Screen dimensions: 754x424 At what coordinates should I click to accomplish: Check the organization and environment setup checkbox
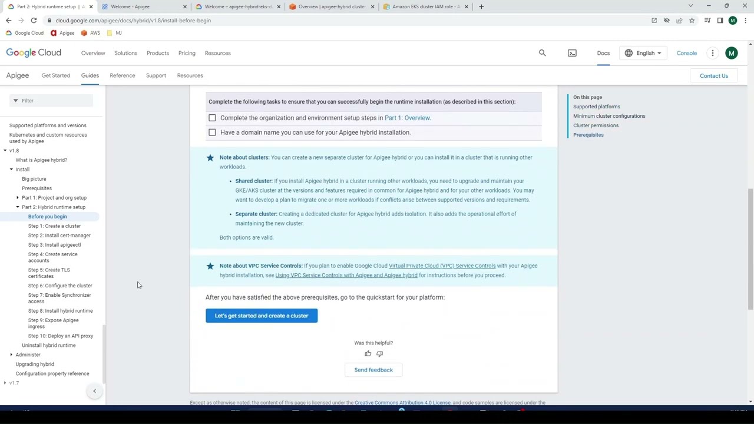[212, 118]
